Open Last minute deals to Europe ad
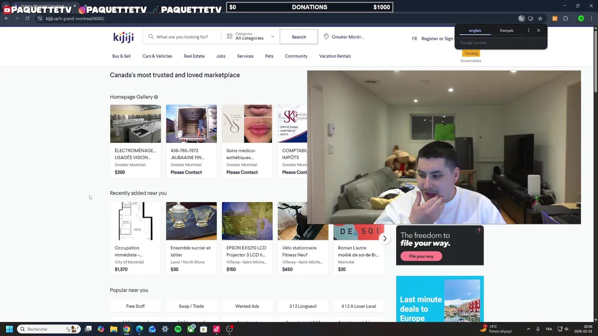598x336 pixels. pos(440,299)
